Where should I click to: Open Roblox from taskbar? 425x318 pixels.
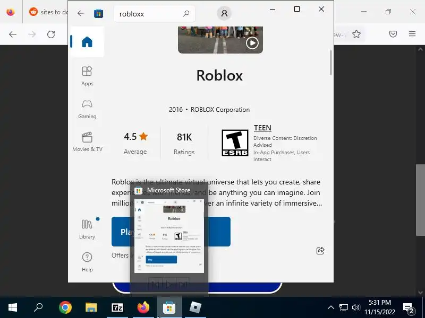pos(195,307)
